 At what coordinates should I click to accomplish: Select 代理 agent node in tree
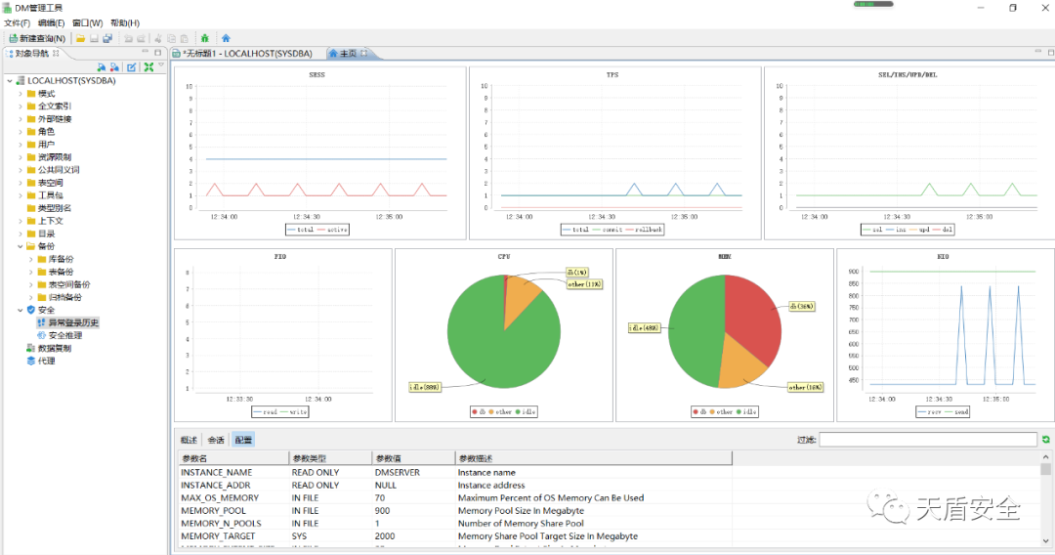point(46,361)
